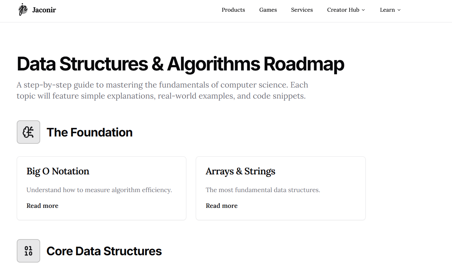Click Read more under Big O Notation

click(42, 205)
